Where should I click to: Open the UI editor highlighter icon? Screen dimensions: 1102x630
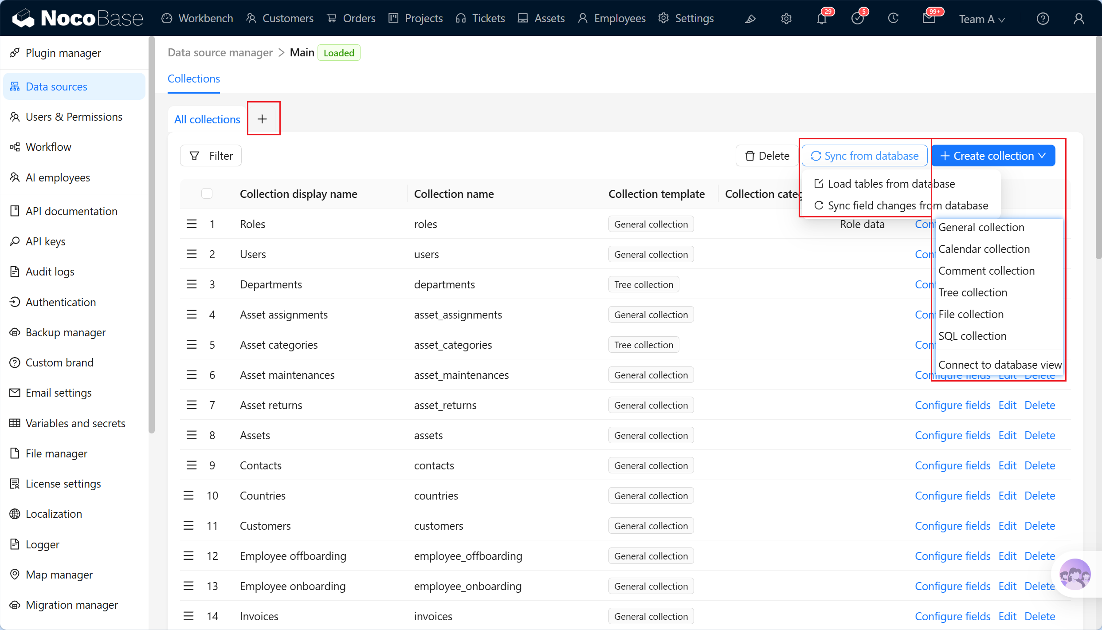click(x=750, y=19)
